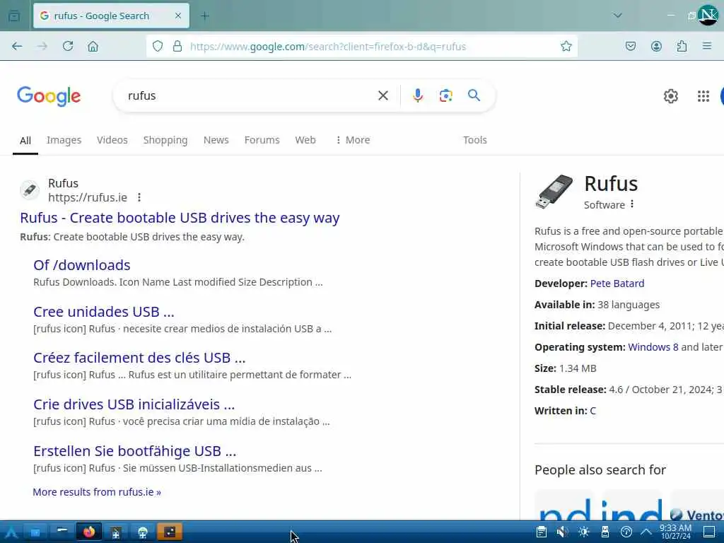Reload the current page
724x543 pixels.
tap(68, 46)
